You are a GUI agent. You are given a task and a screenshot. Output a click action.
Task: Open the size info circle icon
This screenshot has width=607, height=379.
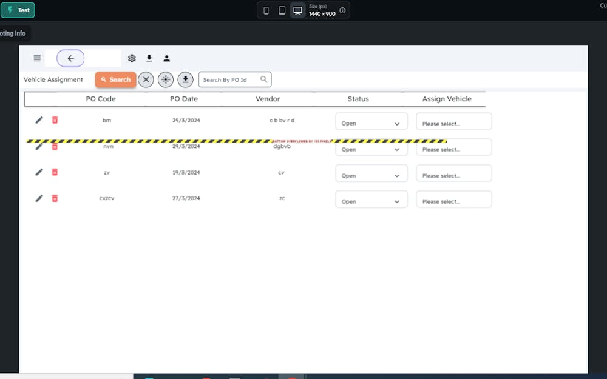[342, 10]
